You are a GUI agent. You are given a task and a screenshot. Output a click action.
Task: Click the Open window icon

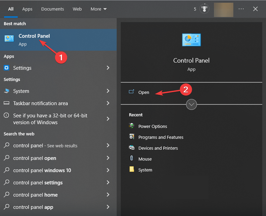131,92
